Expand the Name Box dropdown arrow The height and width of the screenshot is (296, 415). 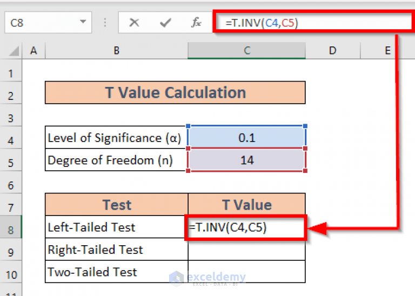coord(83,22)
